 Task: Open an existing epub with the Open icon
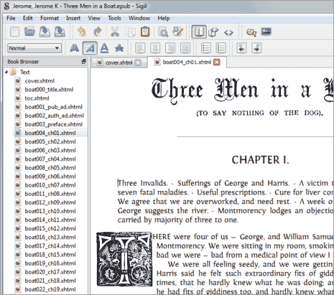coord(29,32)
